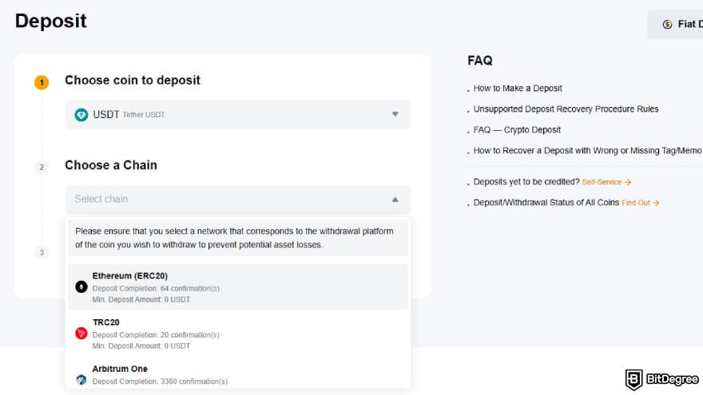Click the red TRC20 Tron logo icon

point(81,334)
